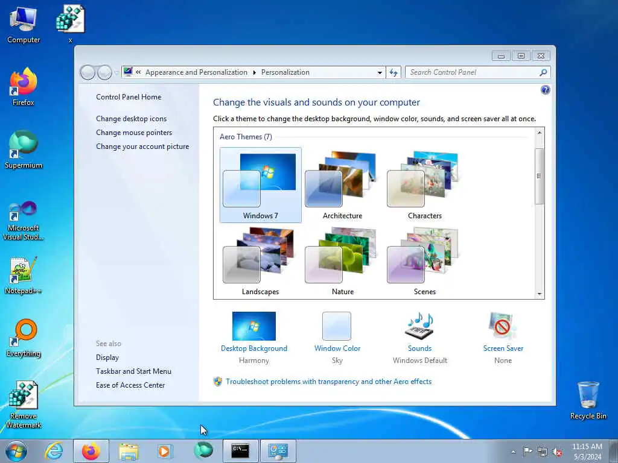Click the muted volume tray icon
The height and width of the screenshot is (463, 618).
[x=557, y=452]
